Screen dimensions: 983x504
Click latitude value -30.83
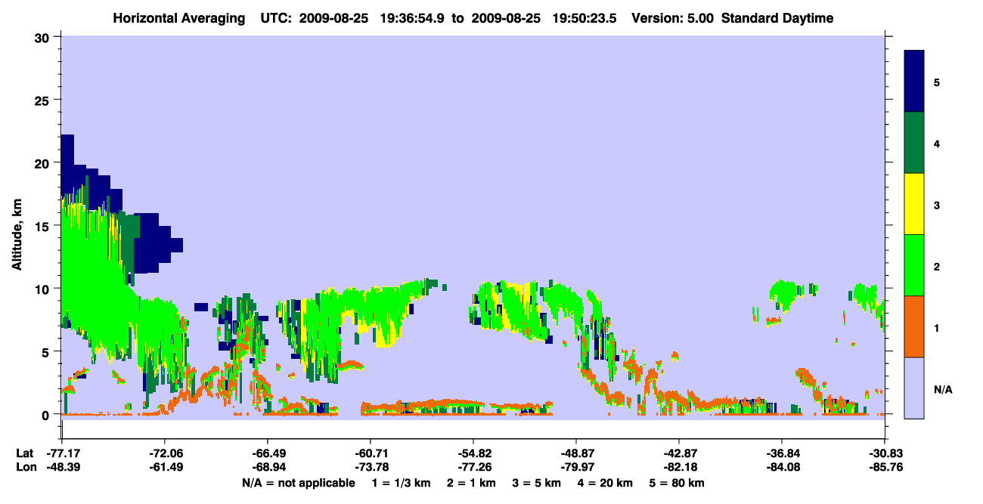click(885, 453)
